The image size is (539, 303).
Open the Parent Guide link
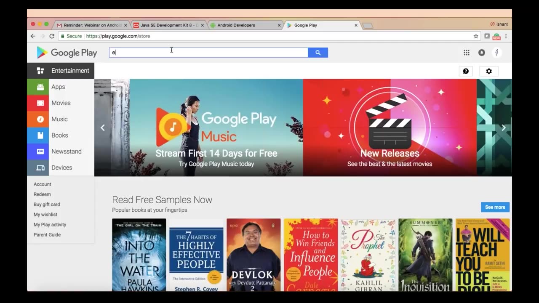tap(47, 235)
